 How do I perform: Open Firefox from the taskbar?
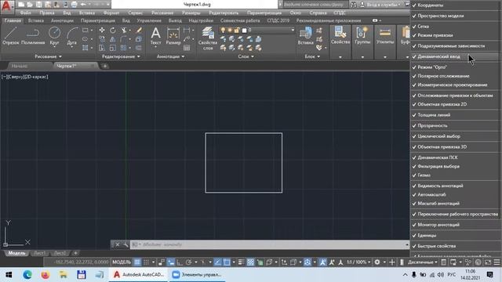[x=45, y=275]
